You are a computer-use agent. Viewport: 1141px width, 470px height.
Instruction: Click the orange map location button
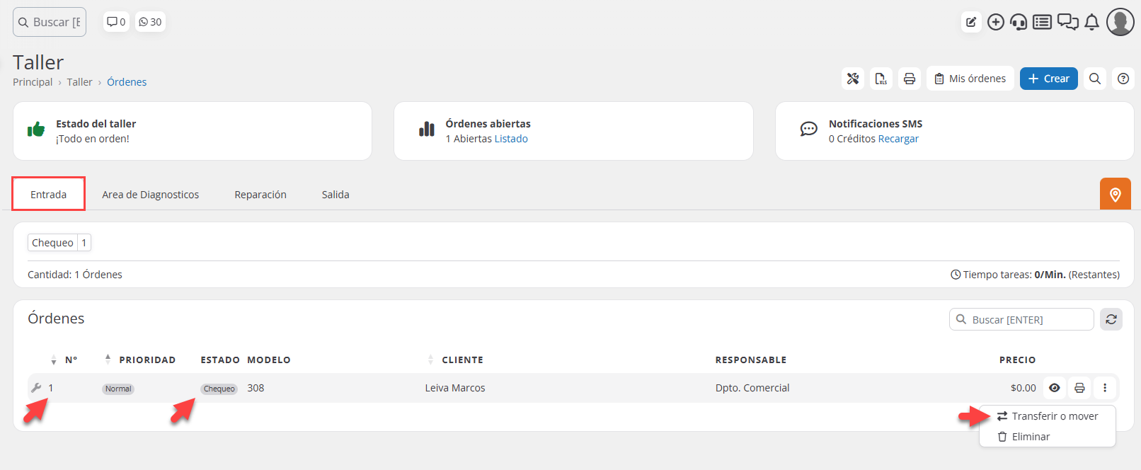pyautogui.click(x=1115, y=194)
